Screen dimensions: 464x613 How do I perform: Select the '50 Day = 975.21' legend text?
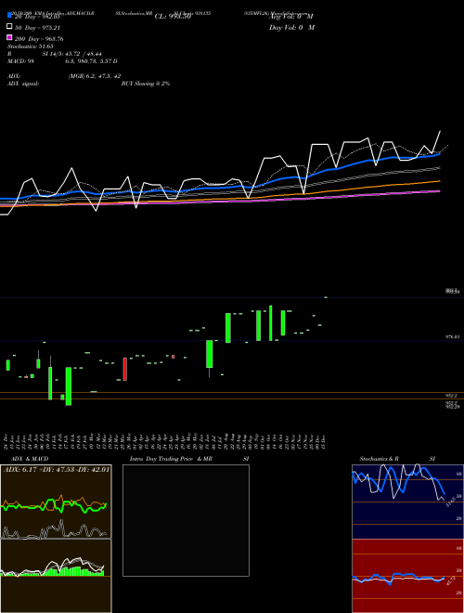pyautogui.click(x=37, y=28)
